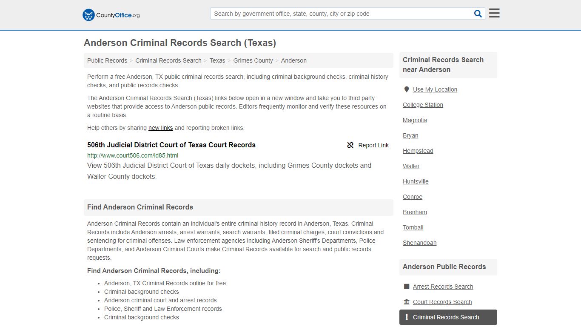Click the new links hyperlink
This screenshot has height=327, width=581.
(x=161, y=128)
